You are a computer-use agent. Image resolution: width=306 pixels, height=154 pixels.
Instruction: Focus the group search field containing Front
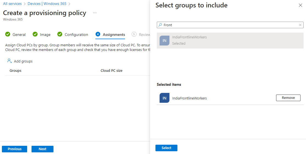tap(230, 25)
